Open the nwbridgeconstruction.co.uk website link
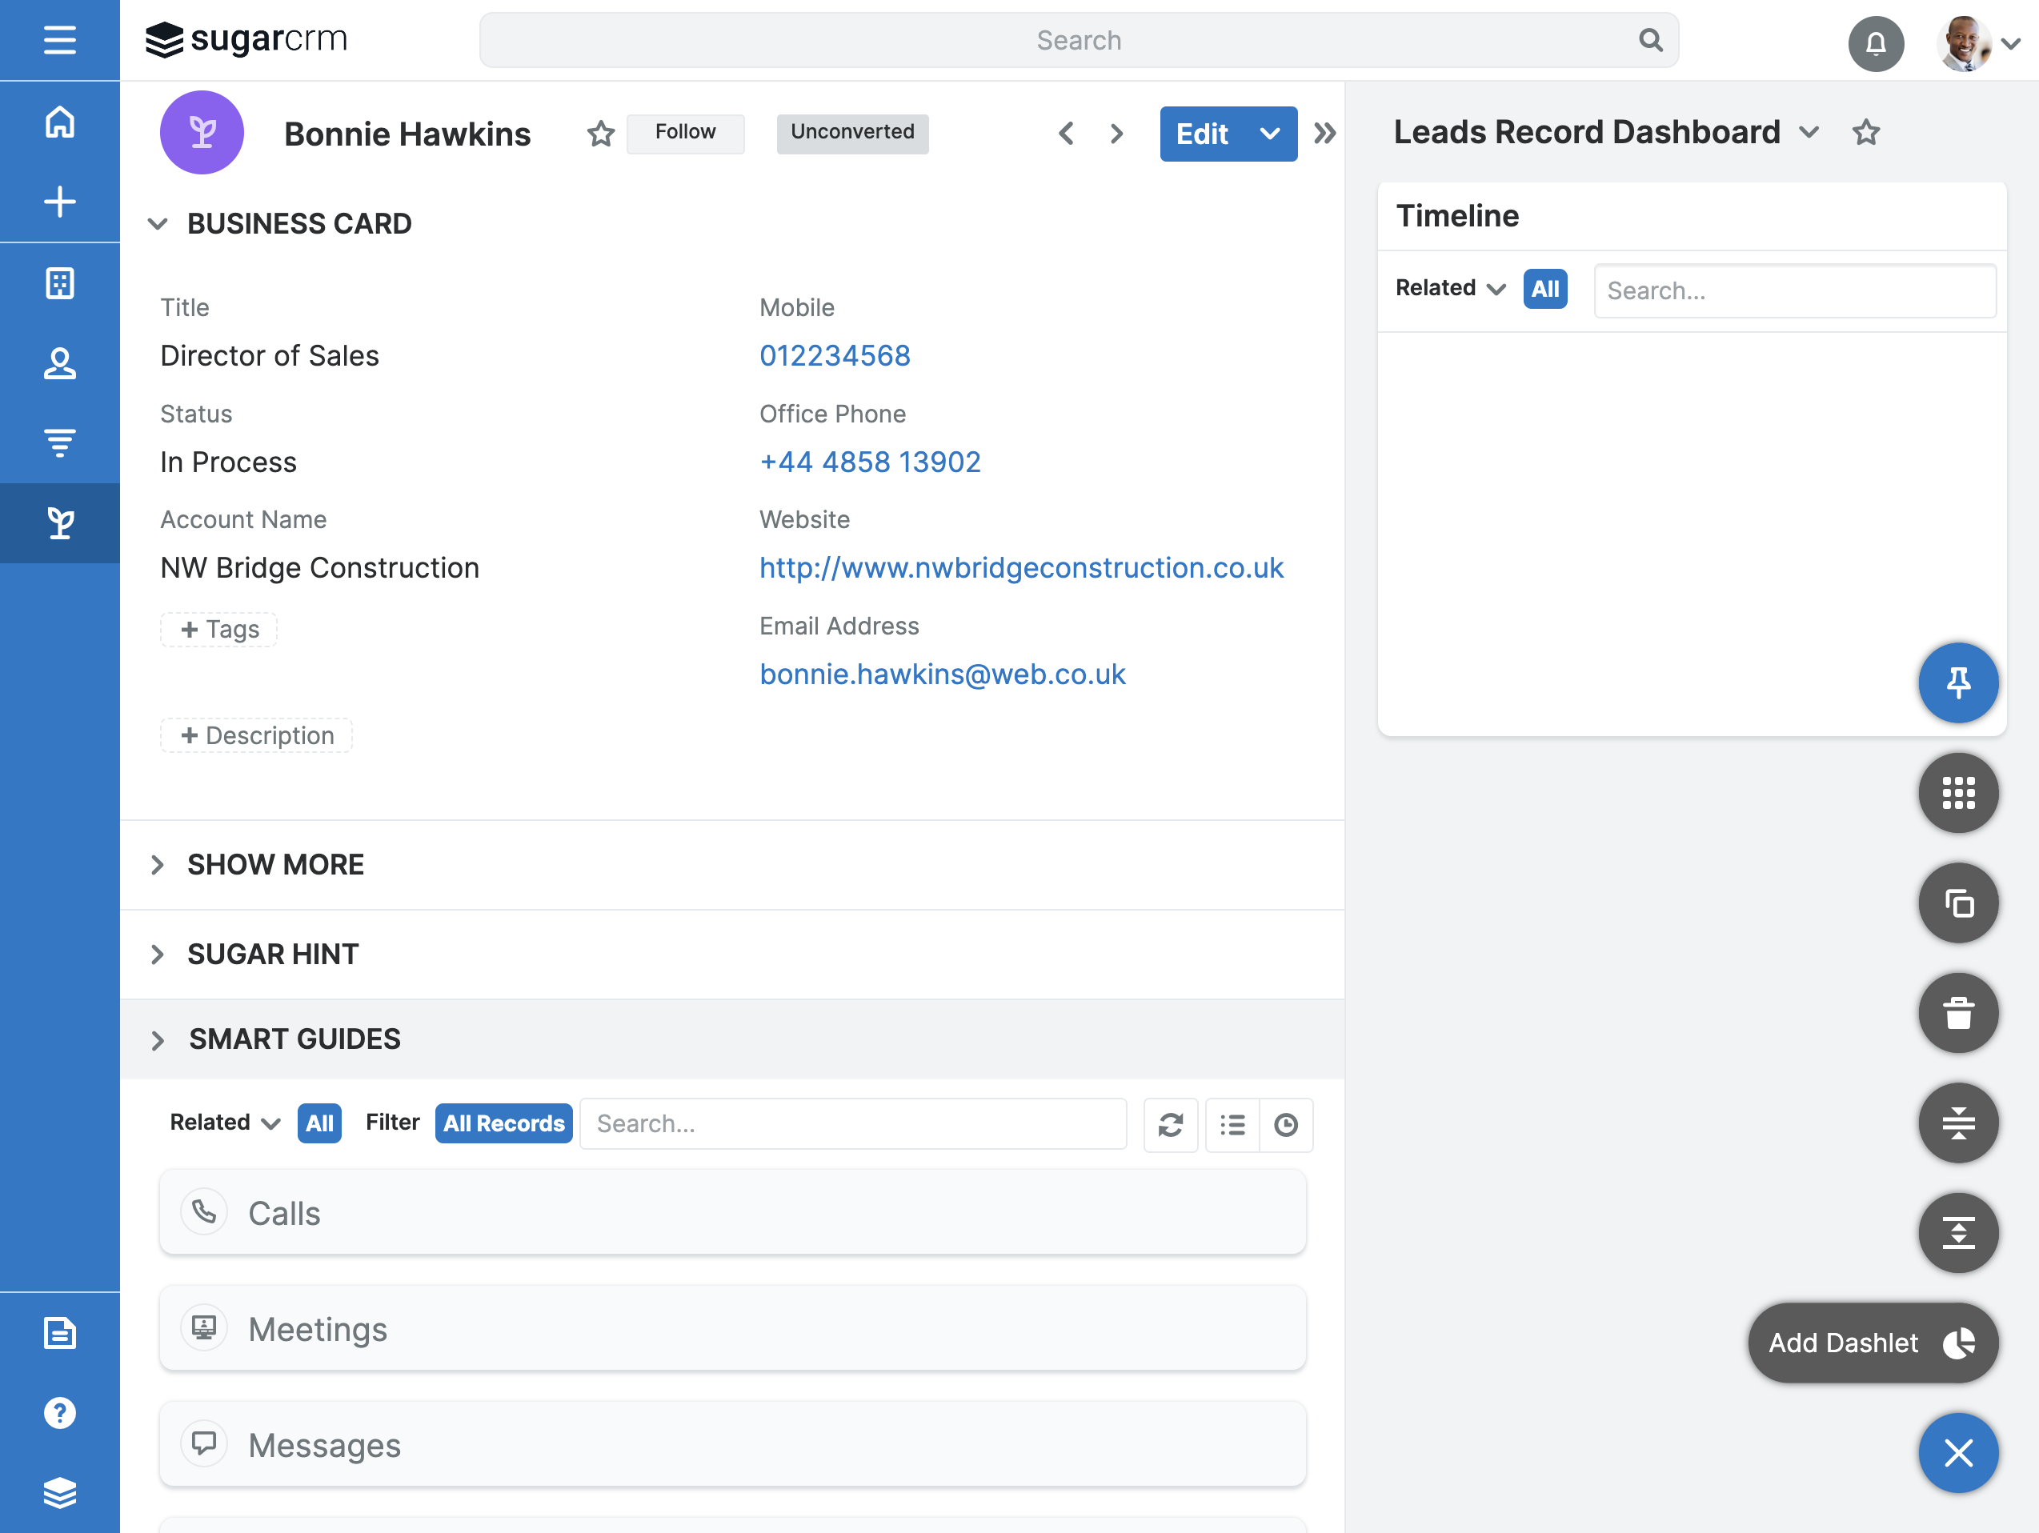Viewport: 2039px width, 1533px height. (x=1021, y=568)
